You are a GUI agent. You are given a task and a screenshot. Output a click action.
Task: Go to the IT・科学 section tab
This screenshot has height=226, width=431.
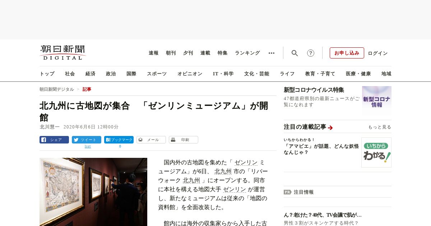coord(223,74)
